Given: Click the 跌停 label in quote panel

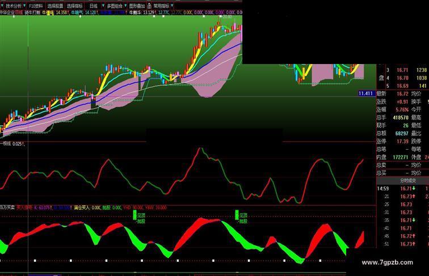Looking at the screenshot, I should (416, 142).
